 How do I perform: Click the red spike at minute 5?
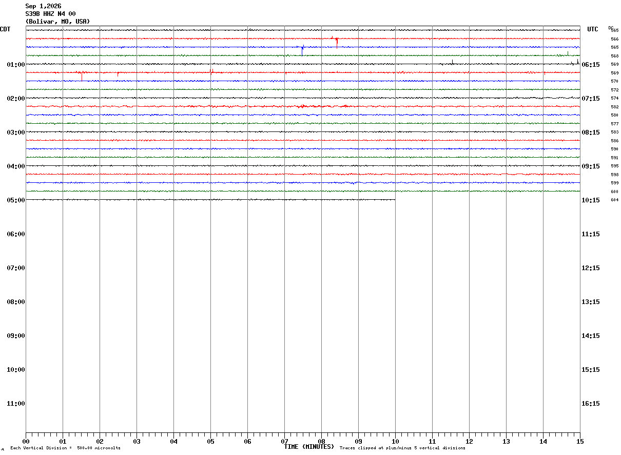click(211, 71)
